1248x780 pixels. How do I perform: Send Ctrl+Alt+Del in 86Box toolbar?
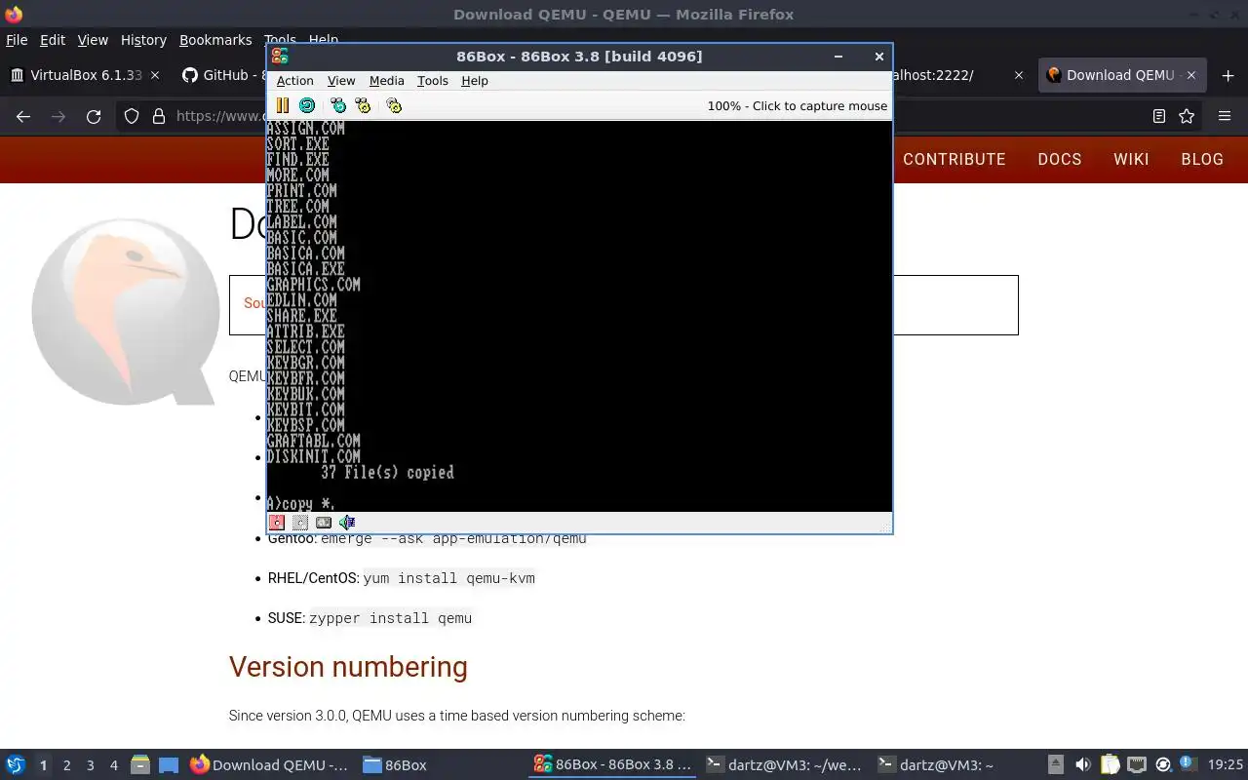[338, 105]
